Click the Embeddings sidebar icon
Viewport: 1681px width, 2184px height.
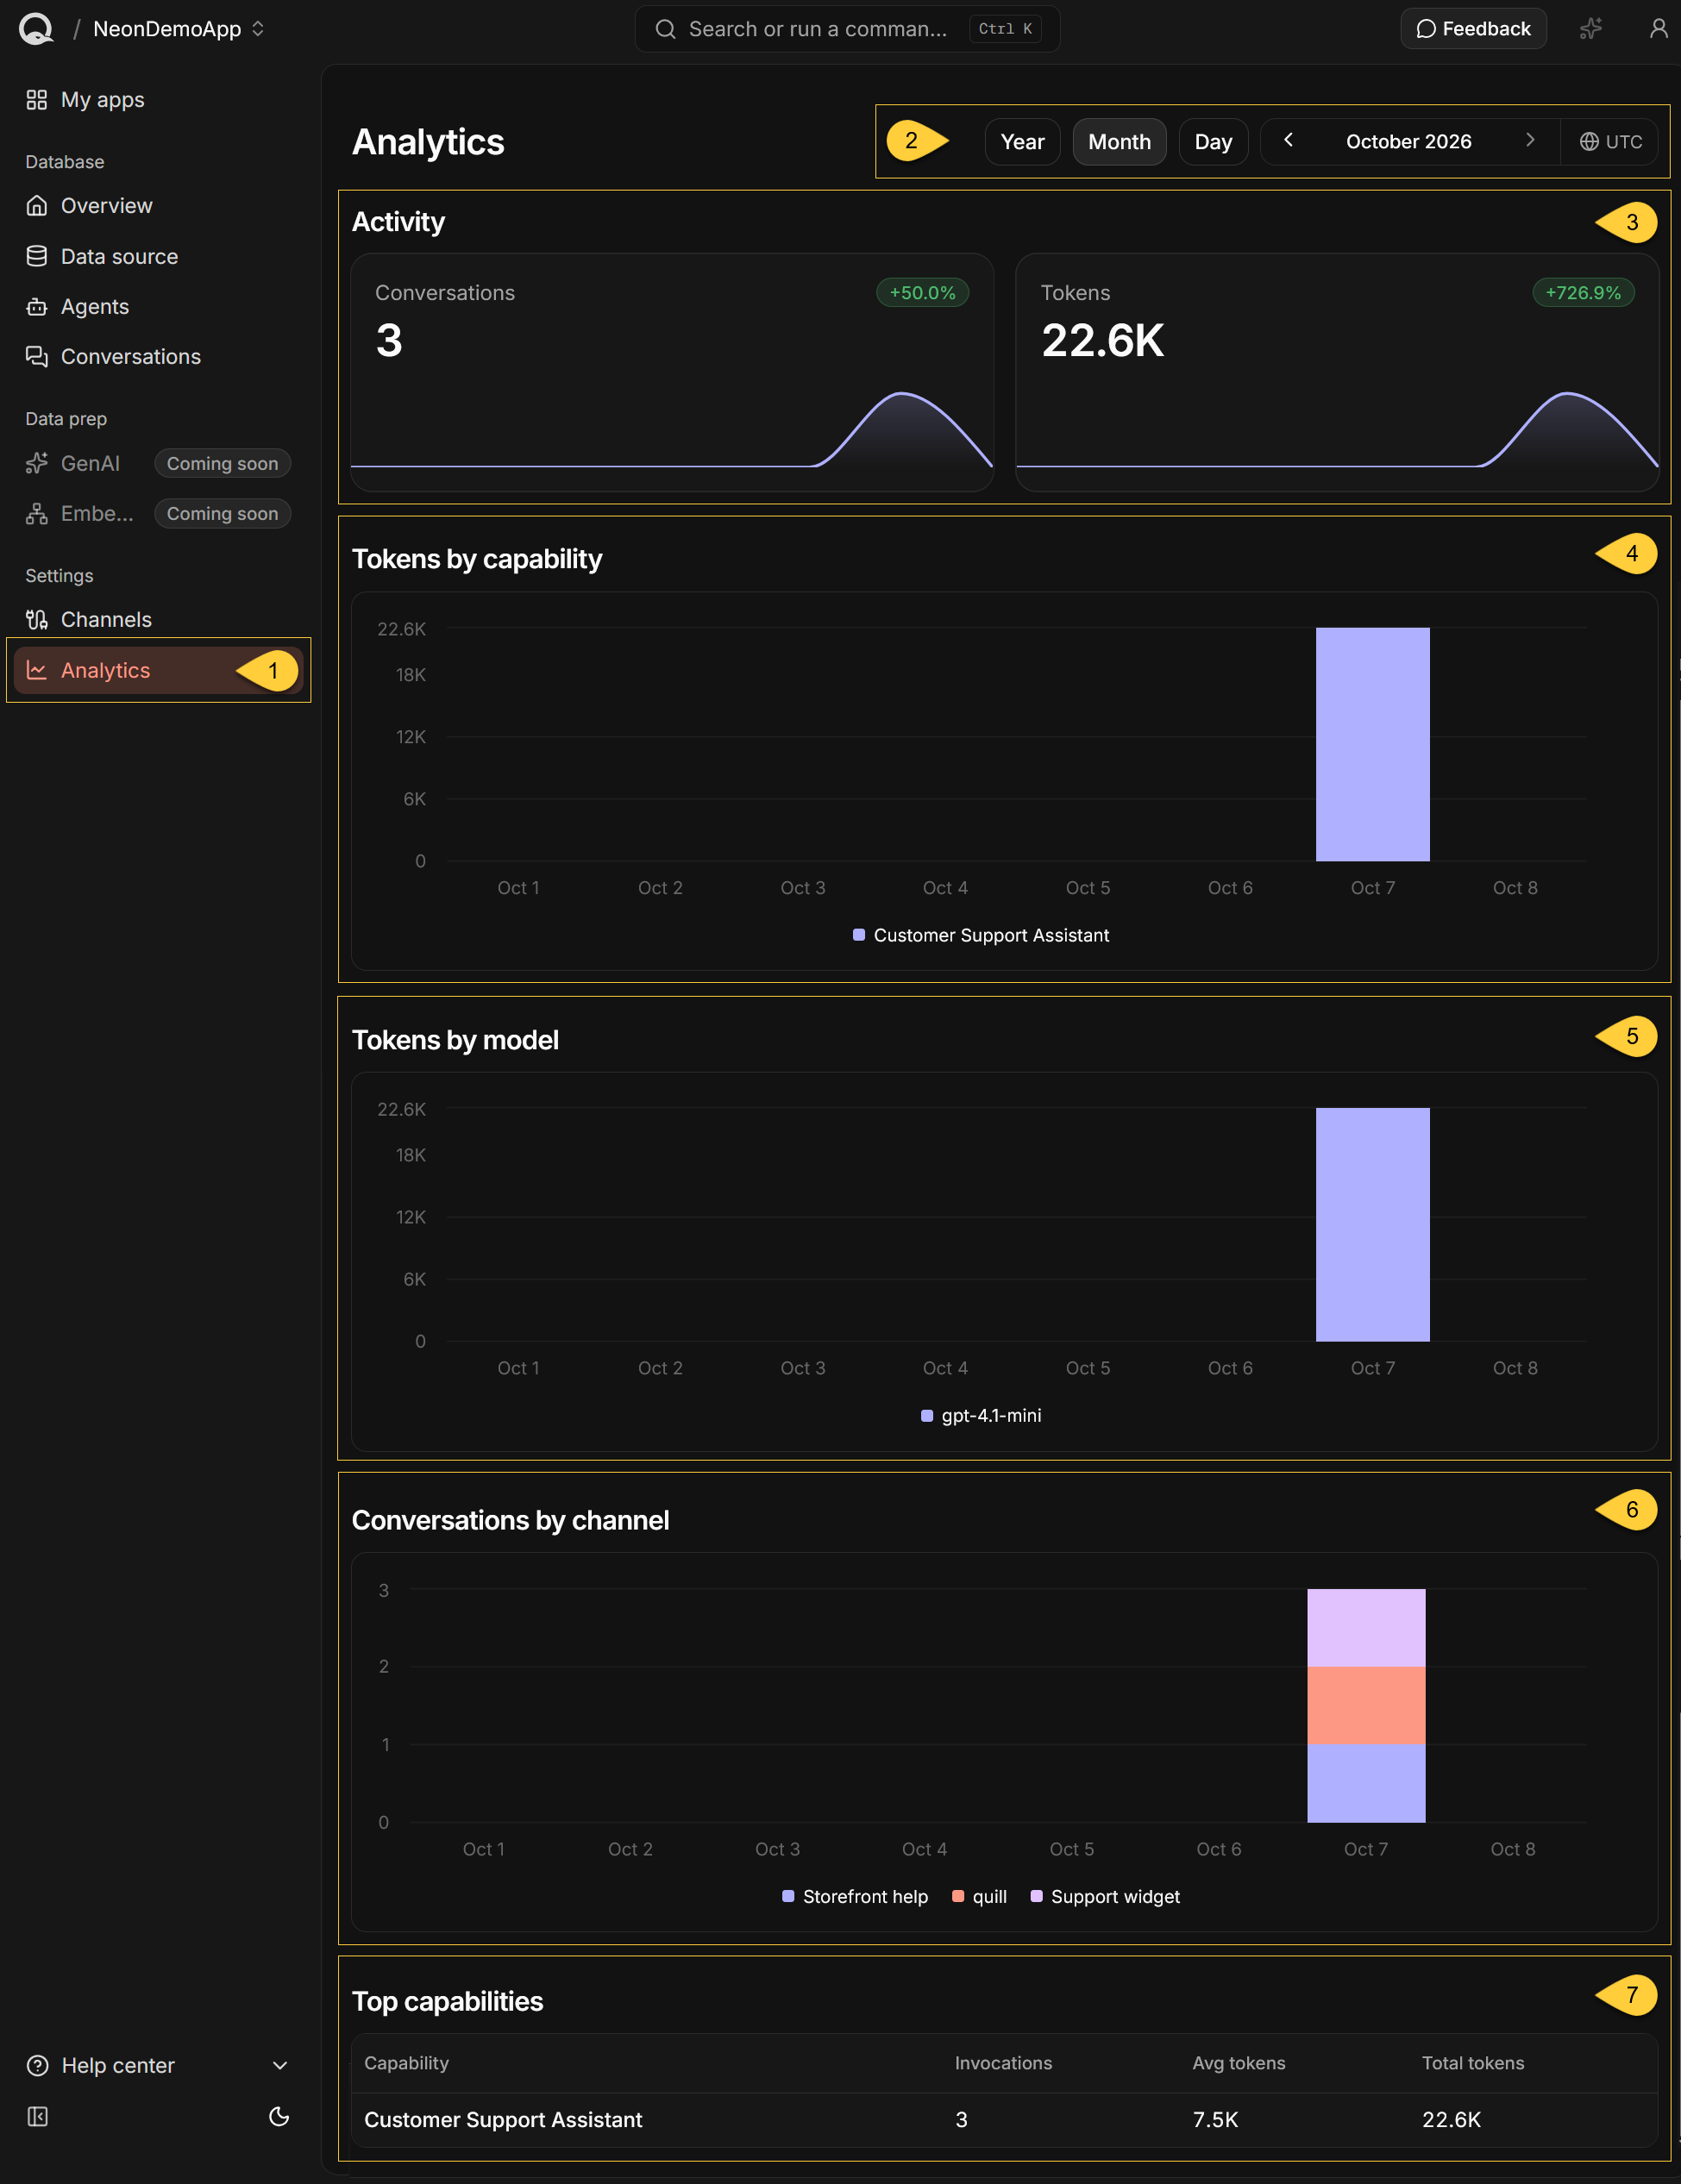(37, 514)
